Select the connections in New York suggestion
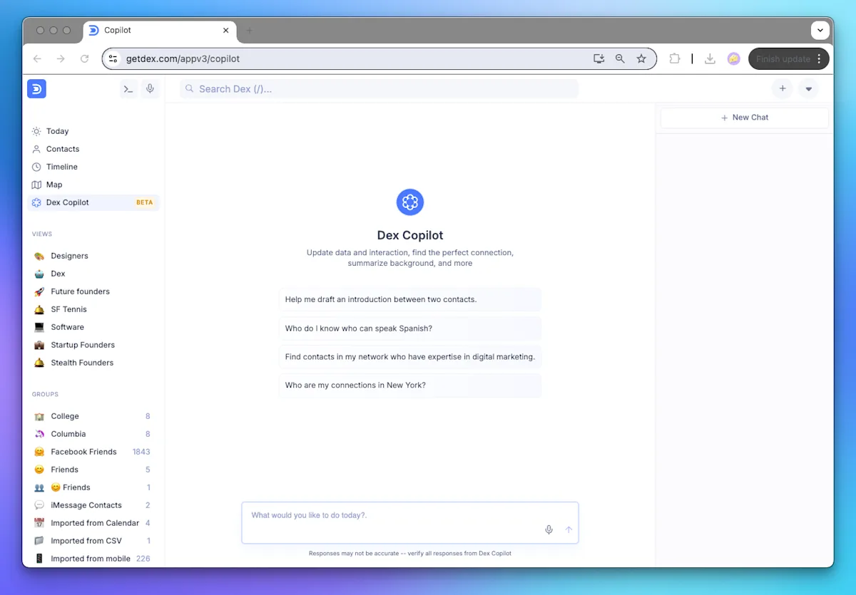 (410, 386)
